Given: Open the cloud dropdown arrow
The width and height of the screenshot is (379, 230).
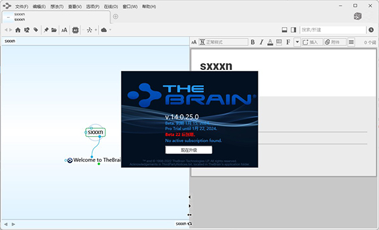Looking at the screenshot, I should pyautogui.click(x=110, y=30).
